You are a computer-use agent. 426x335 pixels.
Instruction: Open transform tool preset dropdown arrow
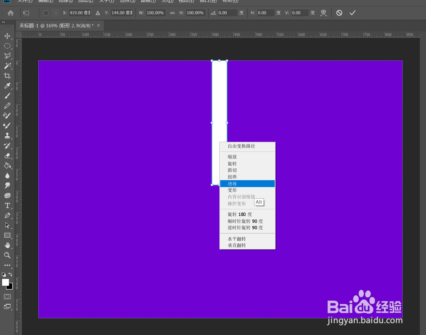34,13
